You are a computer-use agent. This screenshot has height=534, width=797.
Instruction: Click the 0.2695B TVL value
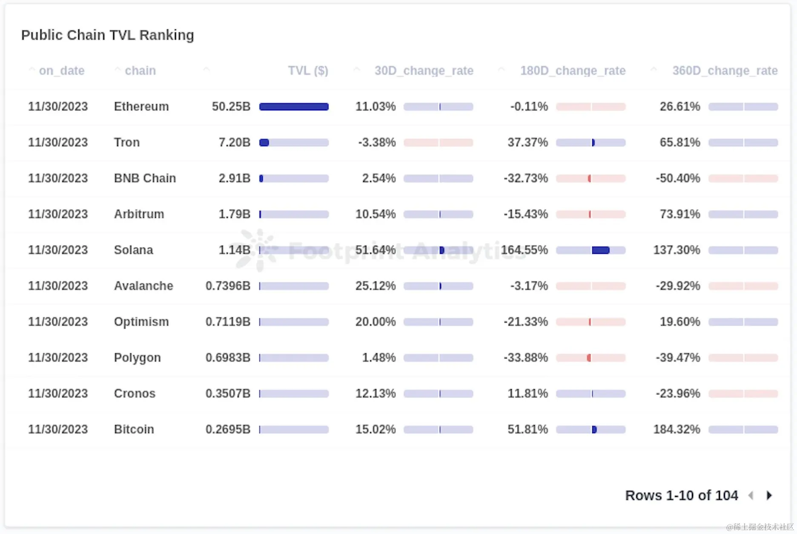pos(228,429)
